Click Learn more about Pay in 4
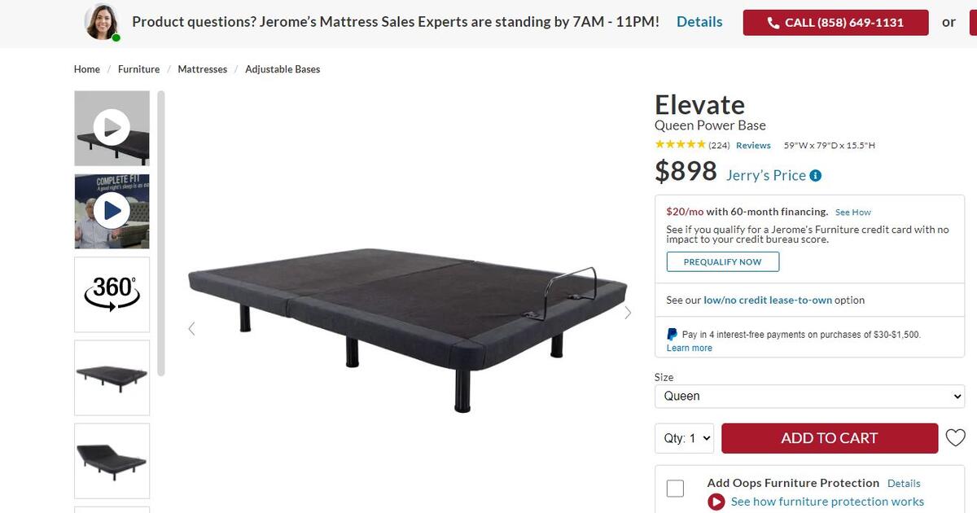The width and height of the screenshot is (977, 513). 689,347
